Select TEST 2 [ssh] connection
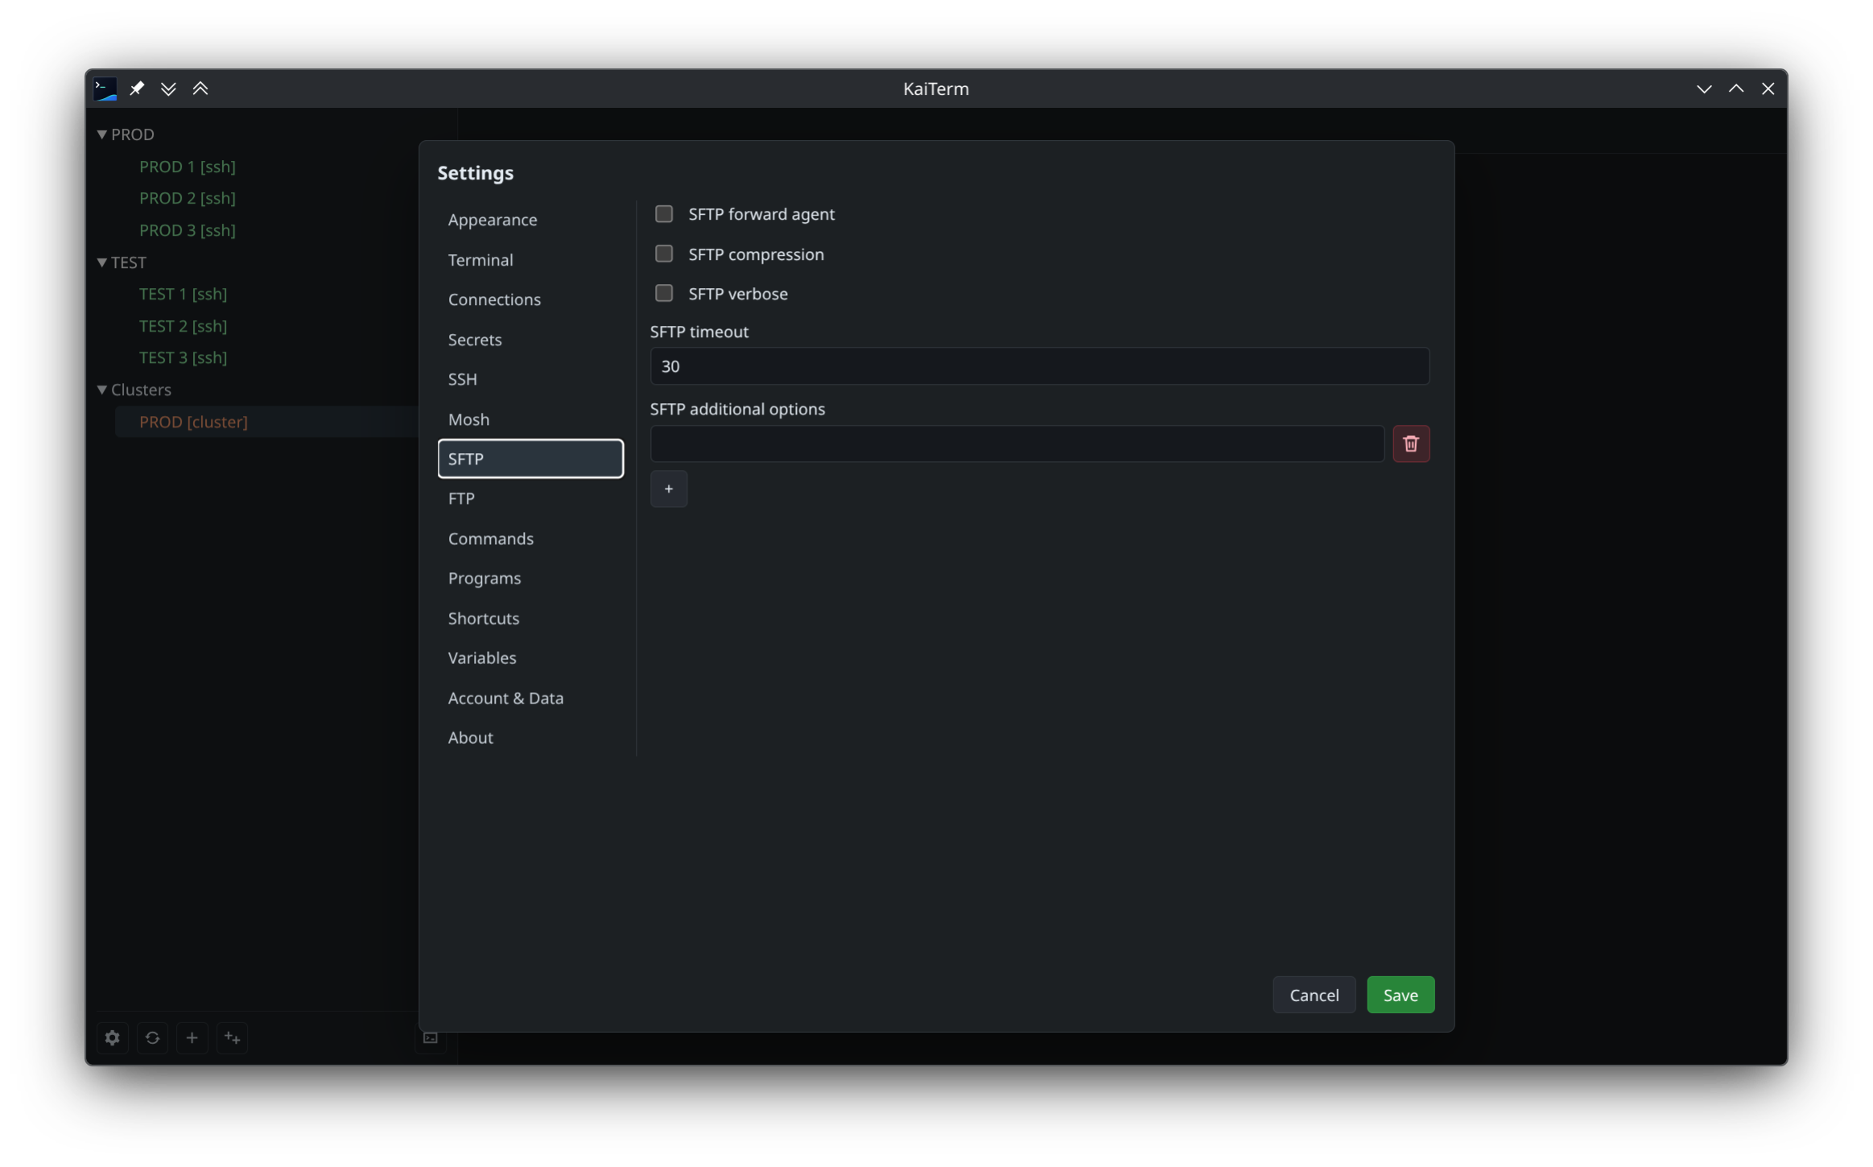1873x1167 pixels. click(183, 326)
